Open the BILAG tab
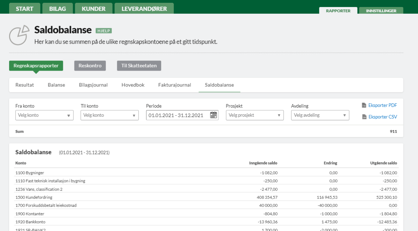418x231 pixels. tap(58, 8)
